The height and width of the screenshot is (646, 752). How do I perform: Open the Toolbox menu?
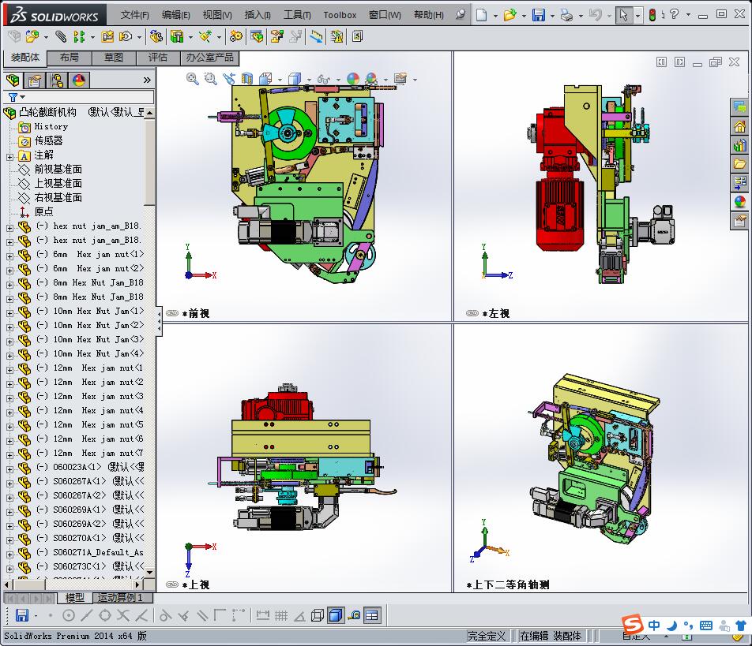340,15
